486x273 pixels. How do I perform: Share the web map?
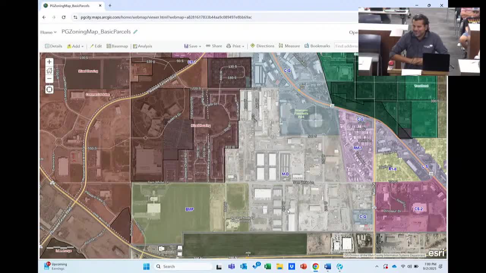click(214, 46)
